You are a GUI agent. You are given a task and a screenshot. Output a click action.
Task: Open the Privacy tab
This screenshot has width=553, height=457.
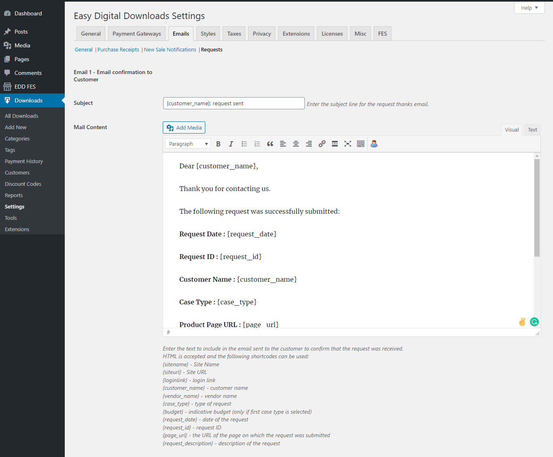[262, 34]
